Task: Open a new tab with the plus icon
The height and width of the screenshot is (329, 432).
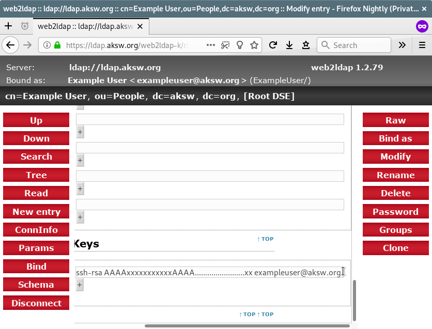Action: pyautogui.click(x=8, y=26)
